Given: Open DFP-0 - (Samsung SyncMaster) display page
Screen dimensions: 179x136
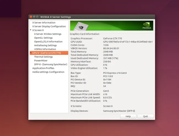Looking at the screenshot, I should (x=50, y=64).
